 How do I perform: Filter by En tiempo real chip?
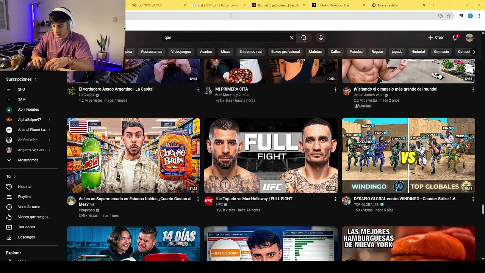251,52
